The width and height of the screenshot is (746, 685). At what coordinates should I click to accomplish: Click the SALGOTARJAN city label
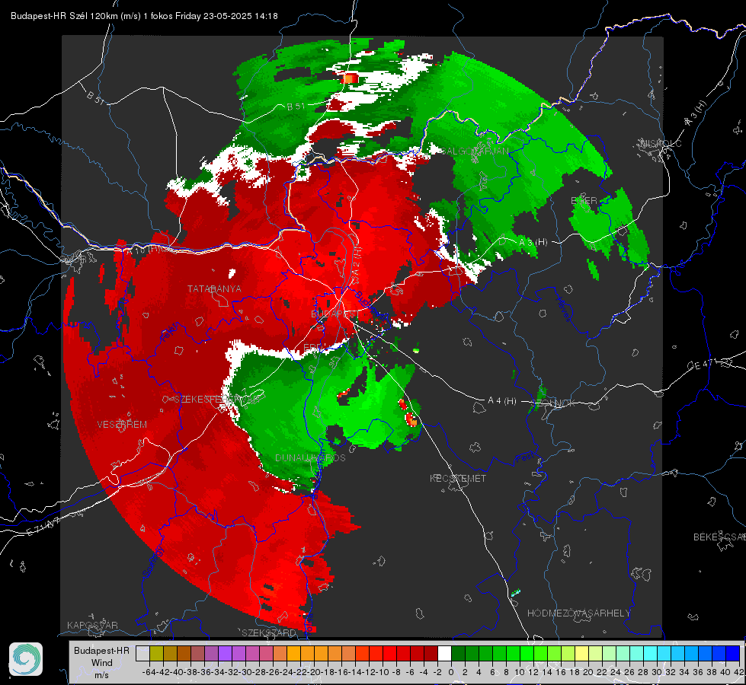(x=475, y=151)
